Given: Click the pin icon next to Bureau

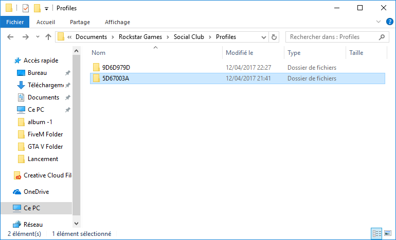Looking at the screenshot, I should coord(68,73).
